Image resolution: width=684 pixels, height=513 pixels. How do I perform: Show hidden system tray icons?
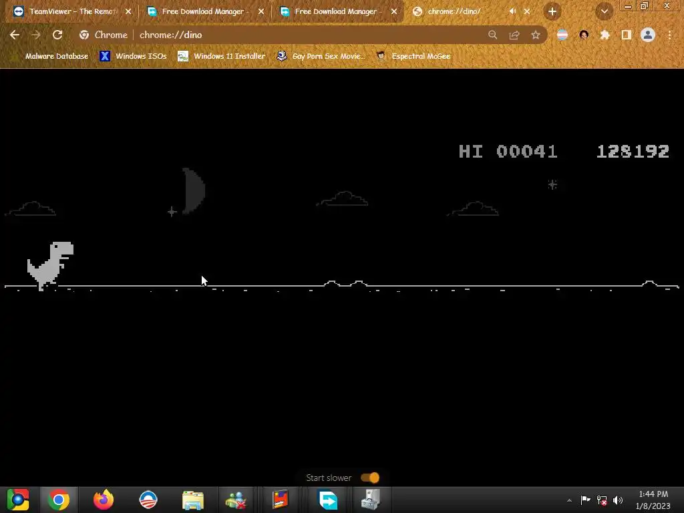tap(569, 500)
